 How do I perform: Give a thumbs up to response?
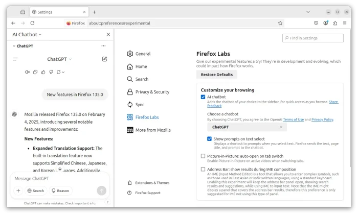(43, 72)
